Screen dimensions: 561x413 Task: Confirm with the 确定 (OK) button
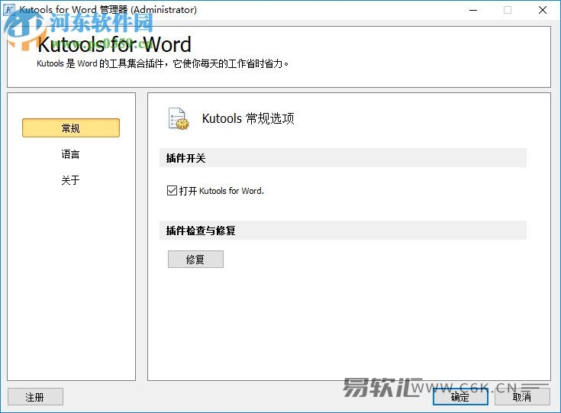click(x=460, y=397)
